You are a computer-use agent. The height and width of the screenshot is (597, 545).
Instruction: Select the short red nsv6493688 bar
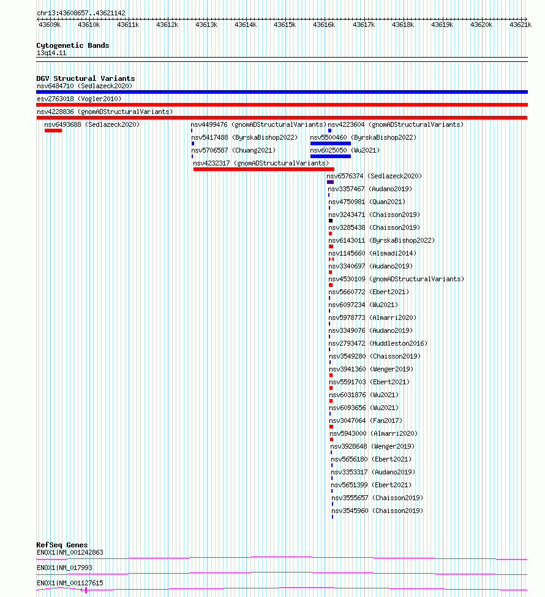coord(53,131)
